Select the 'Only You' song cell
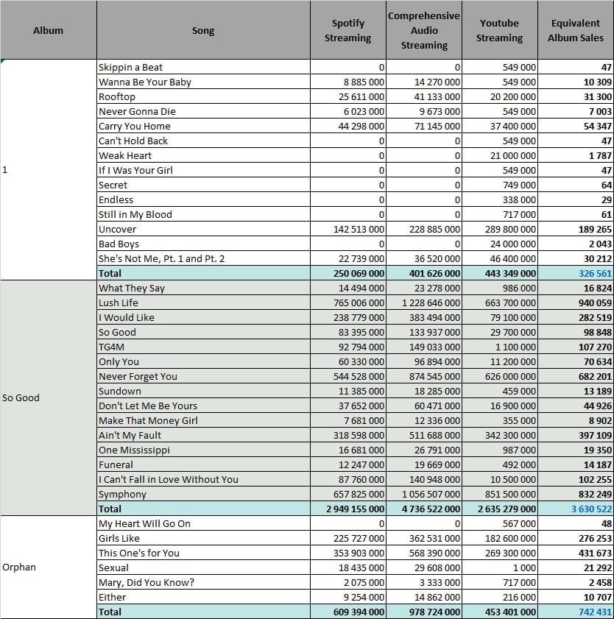Screen dimensions: 614x619 203,361
